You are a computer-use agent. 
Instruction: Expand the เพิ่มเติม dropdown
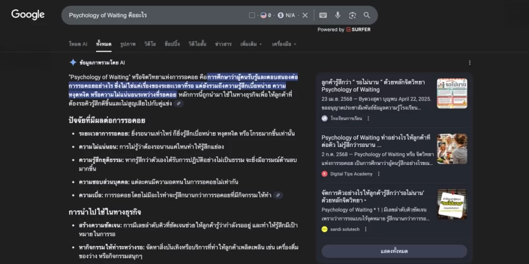point(251,44)
